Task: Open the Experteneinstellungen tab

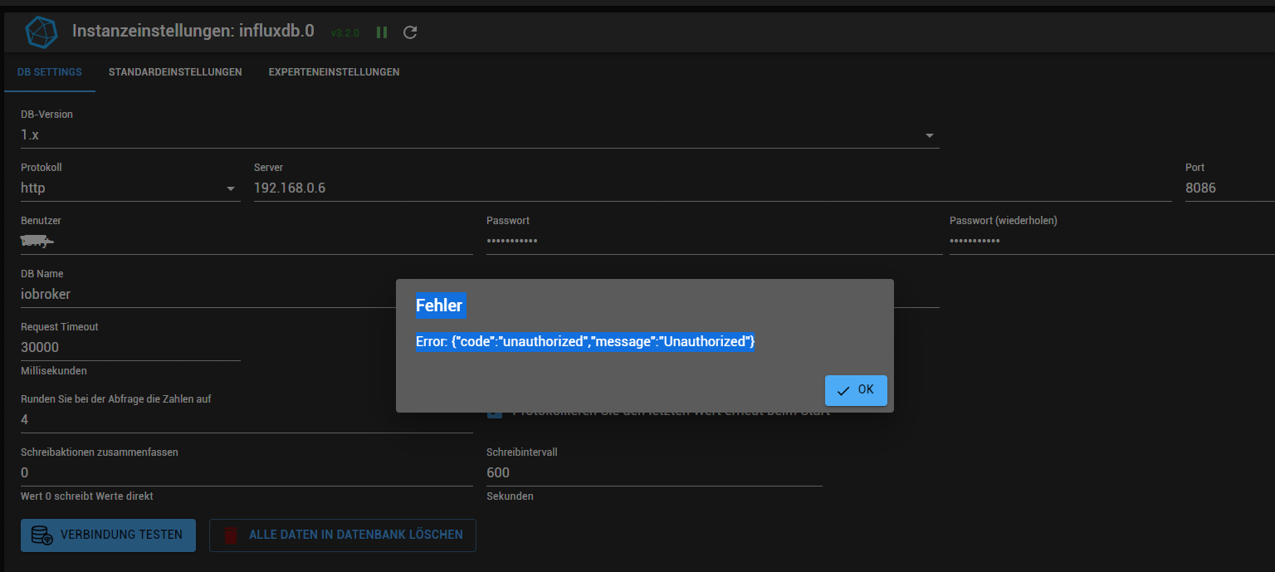Action: point(334,72)
